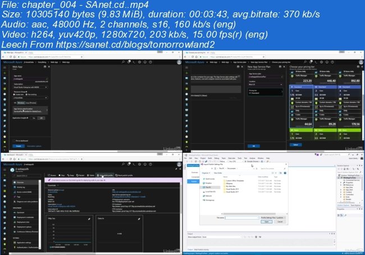
Task: Click Stop in web app overview toolbar
Action: coord(61,175)
